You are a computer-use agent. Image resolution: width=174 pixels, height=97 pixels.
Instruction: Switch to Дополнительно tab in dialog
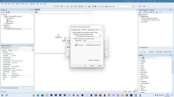pos(92,30)
